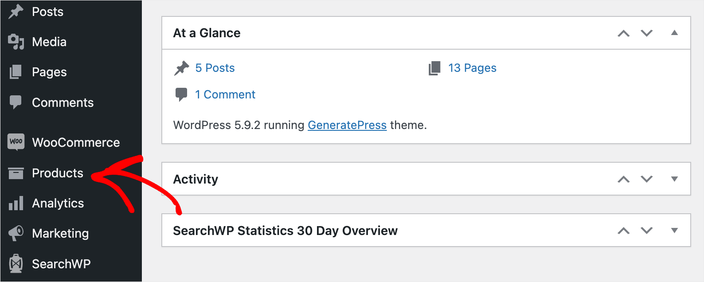
Task: Open the 13 Pages link
Action: (x=472, y=68)
